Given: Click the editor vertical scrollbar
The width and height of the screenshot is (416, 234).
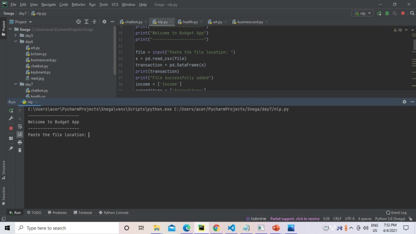Looking at the screenshot, I should (414, 44).
